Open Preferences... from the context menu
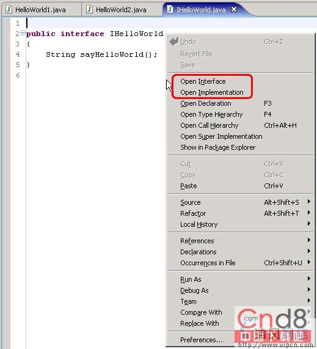The image size is (317, 349). [202, 340]
